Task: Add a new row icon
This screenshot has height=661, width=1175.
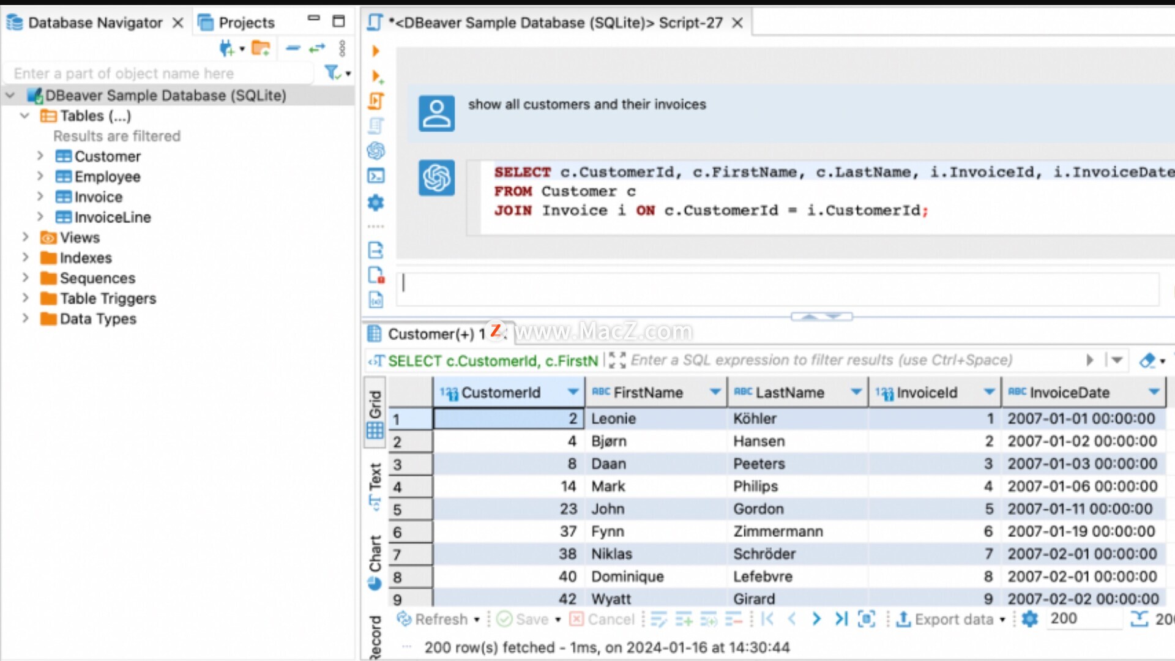Action: click(x=684, y=619)
